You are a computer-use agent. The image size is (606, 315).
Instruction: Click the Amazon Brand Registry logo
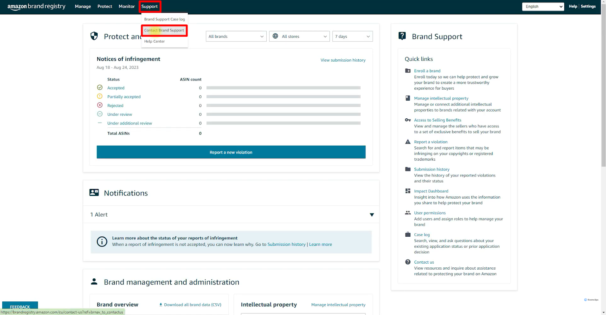[36, 6]
